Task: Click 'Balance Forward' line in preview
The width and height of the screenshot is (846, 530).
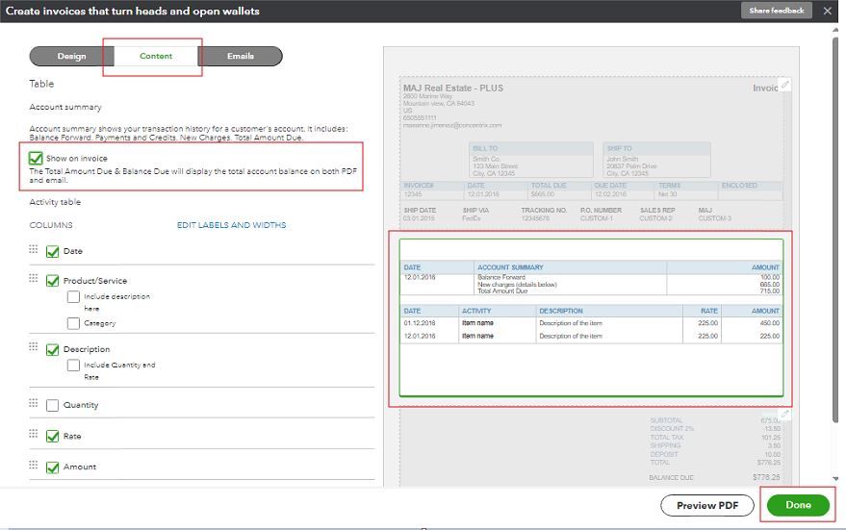Action: (501, 277)
